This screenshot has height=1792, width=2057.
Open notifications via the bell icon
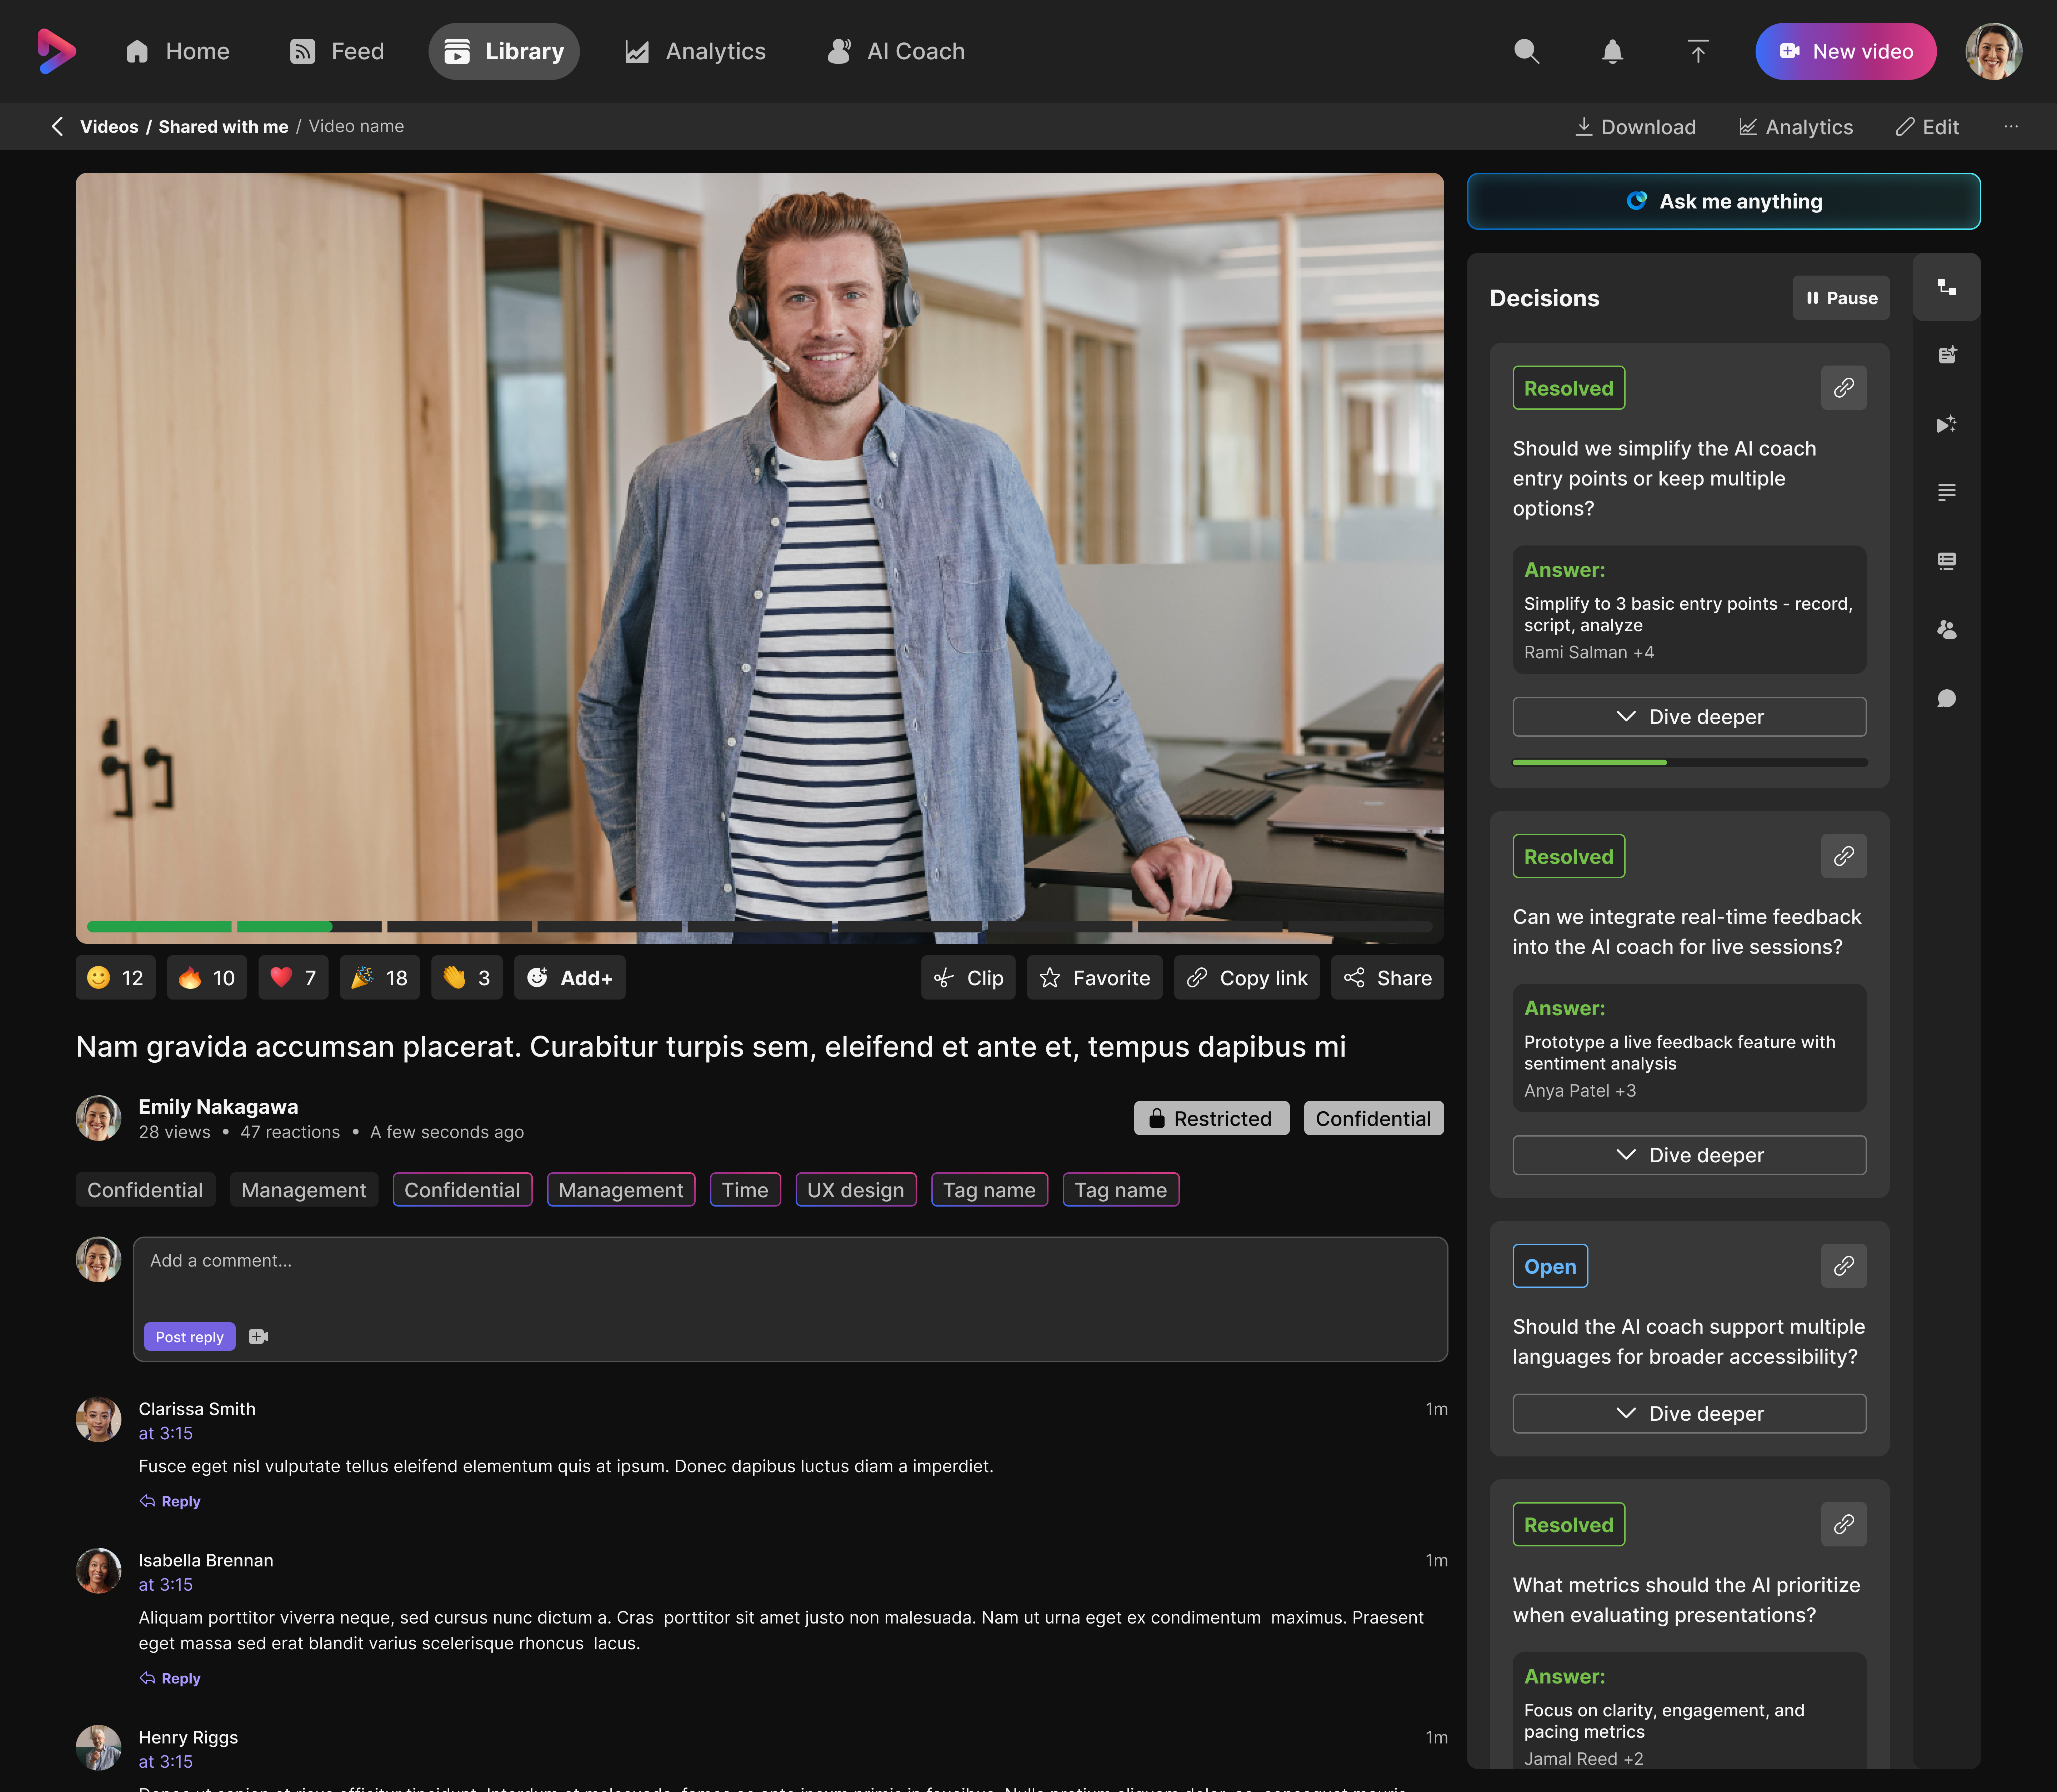pyautogui.click(x=1612, y=51)
